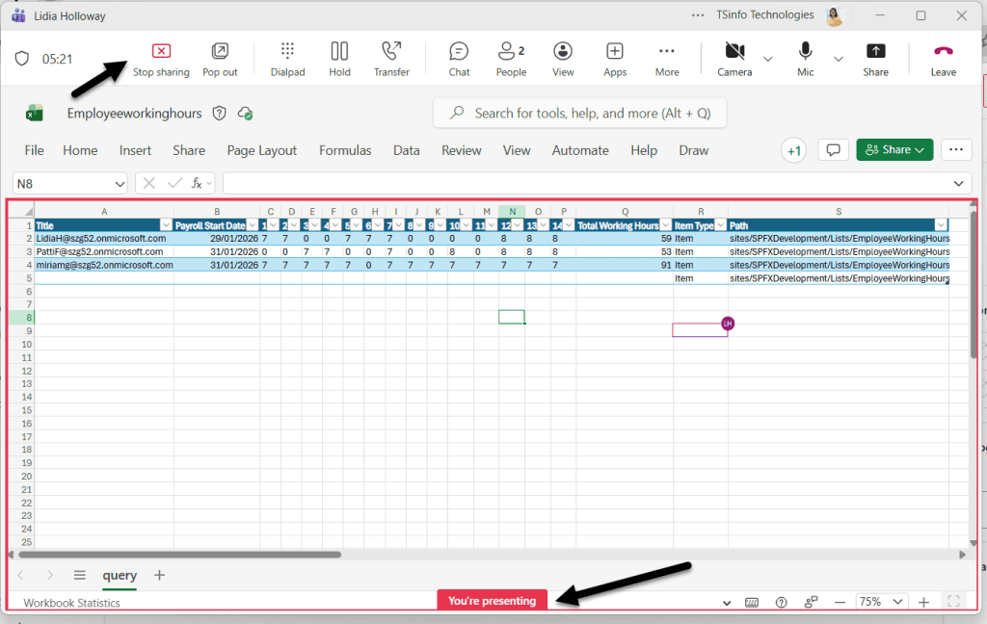Open the Automate menu
This screenshot has height=624, width=987.
(x=580, y=150)
